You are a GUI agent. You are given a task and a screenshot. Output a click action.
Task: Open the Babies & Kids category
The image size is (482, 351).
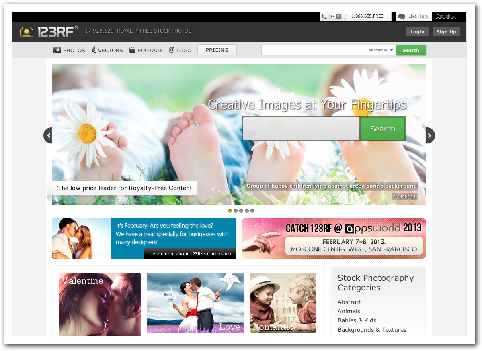tap(357, 320)
